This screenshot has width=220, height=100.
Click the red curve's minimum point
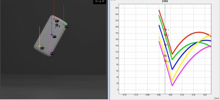[172, 54]
